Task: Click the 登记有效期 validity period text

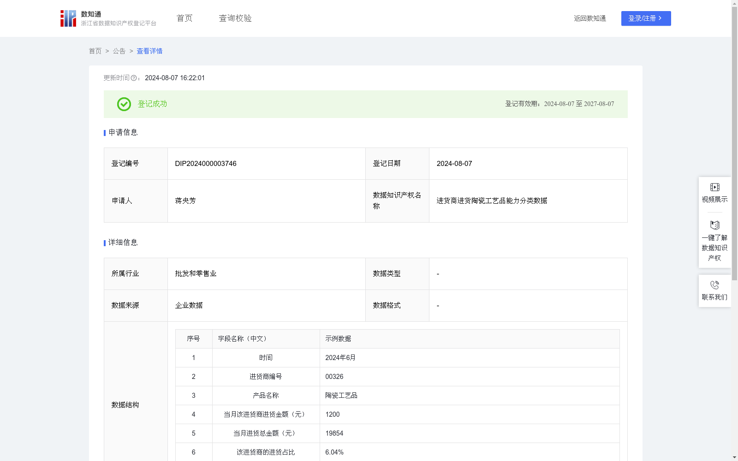Action: click(x=559, y=104)
